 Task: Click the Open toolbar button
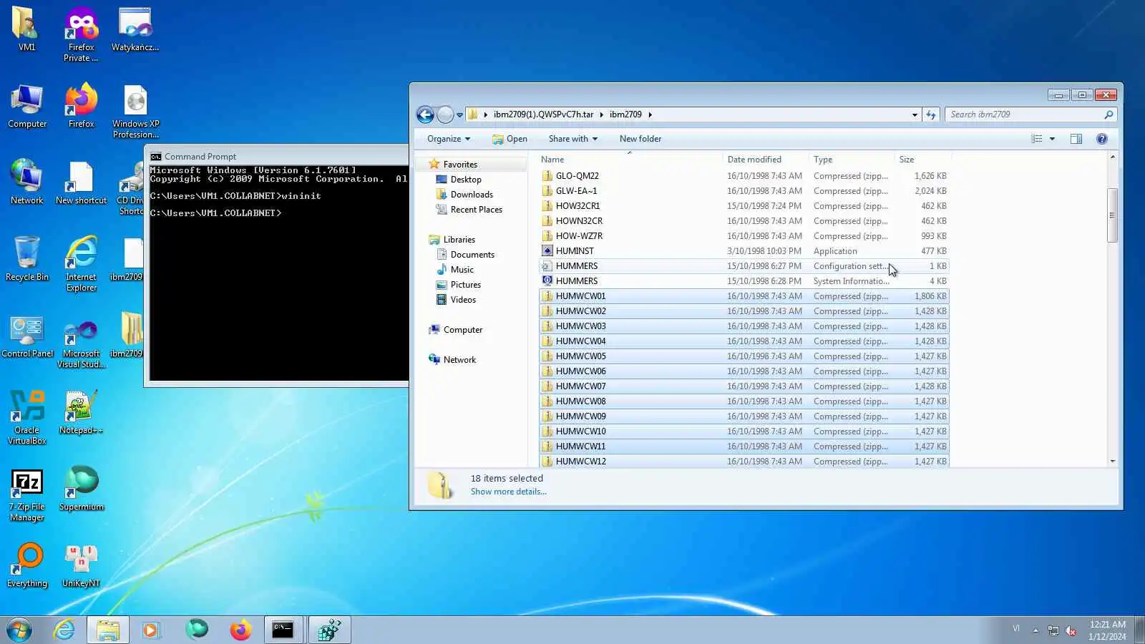(510, 139)
